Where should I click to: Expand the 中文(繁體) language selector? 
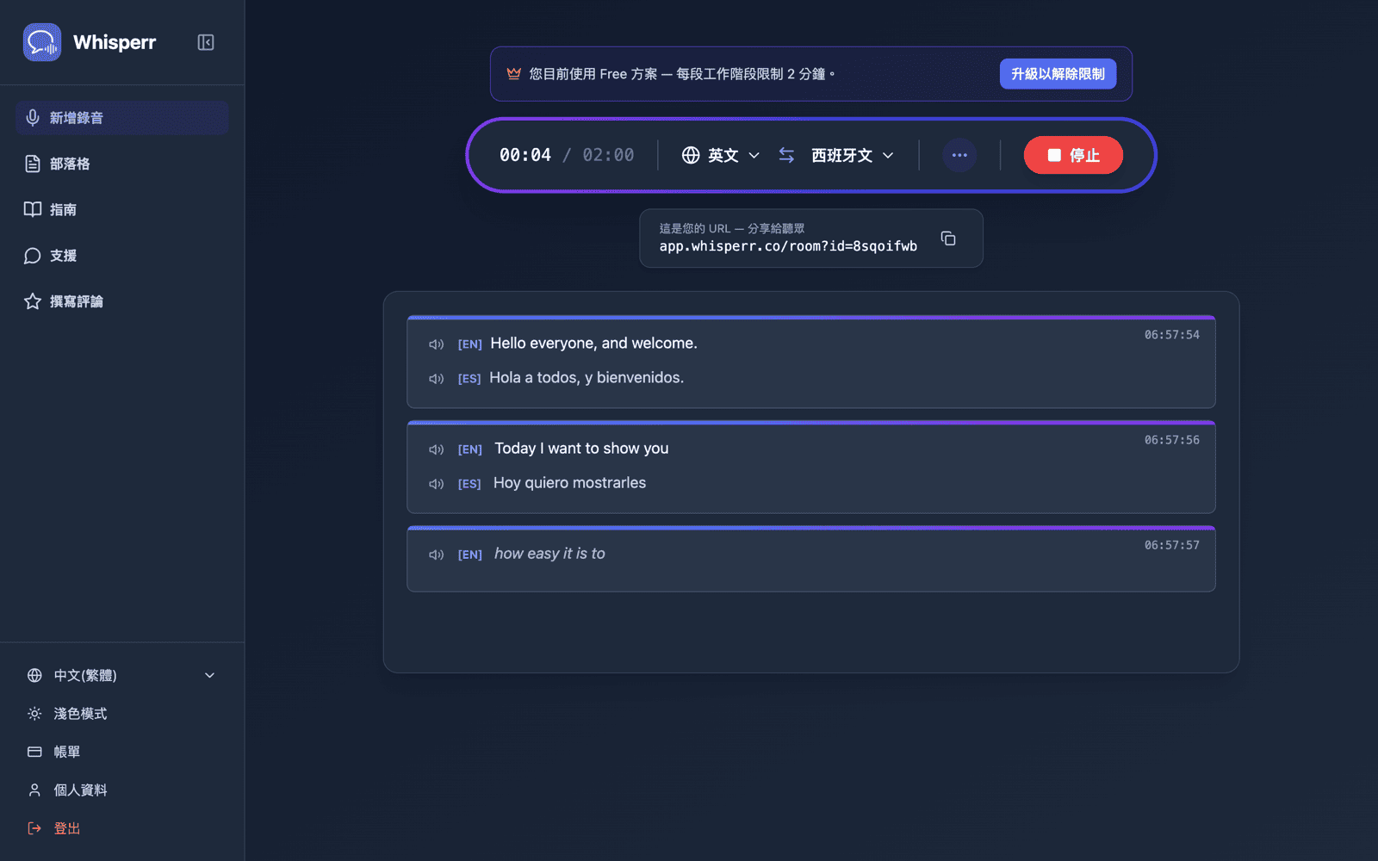click(121, 675)
